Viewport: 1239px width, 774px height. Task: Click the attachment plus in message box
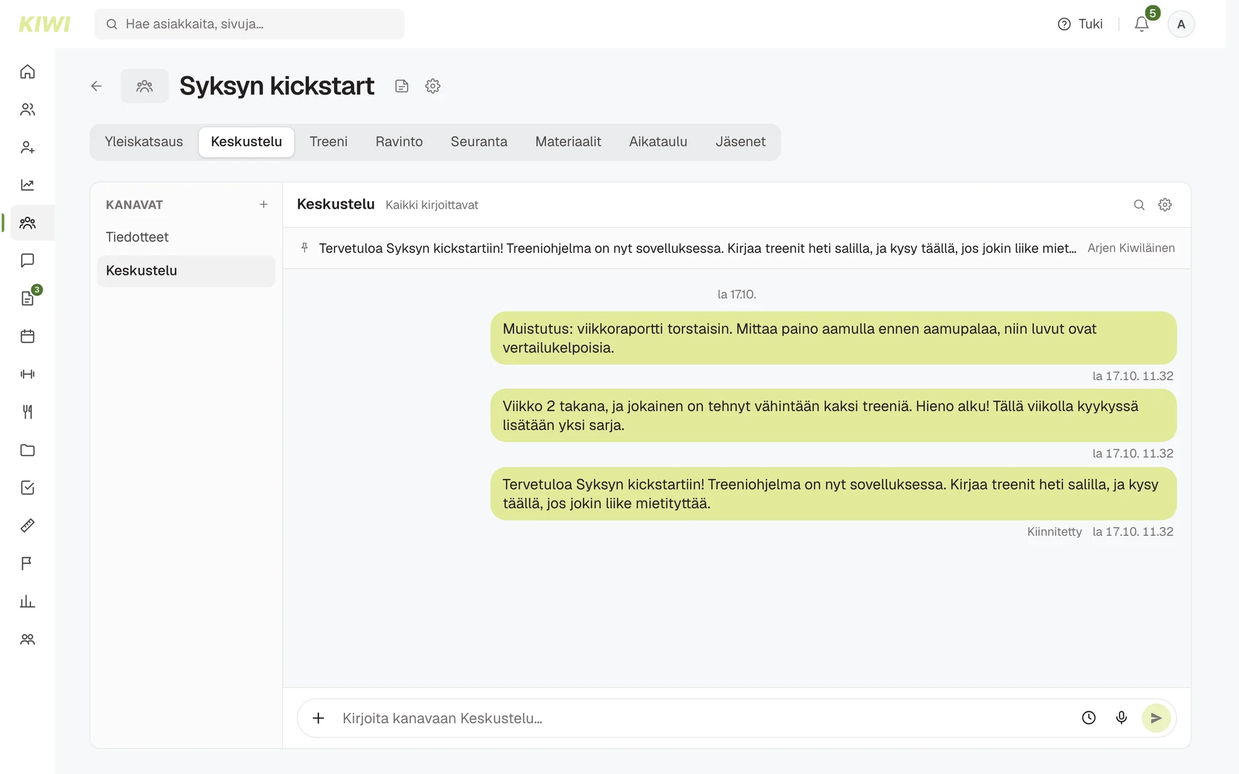318,718
